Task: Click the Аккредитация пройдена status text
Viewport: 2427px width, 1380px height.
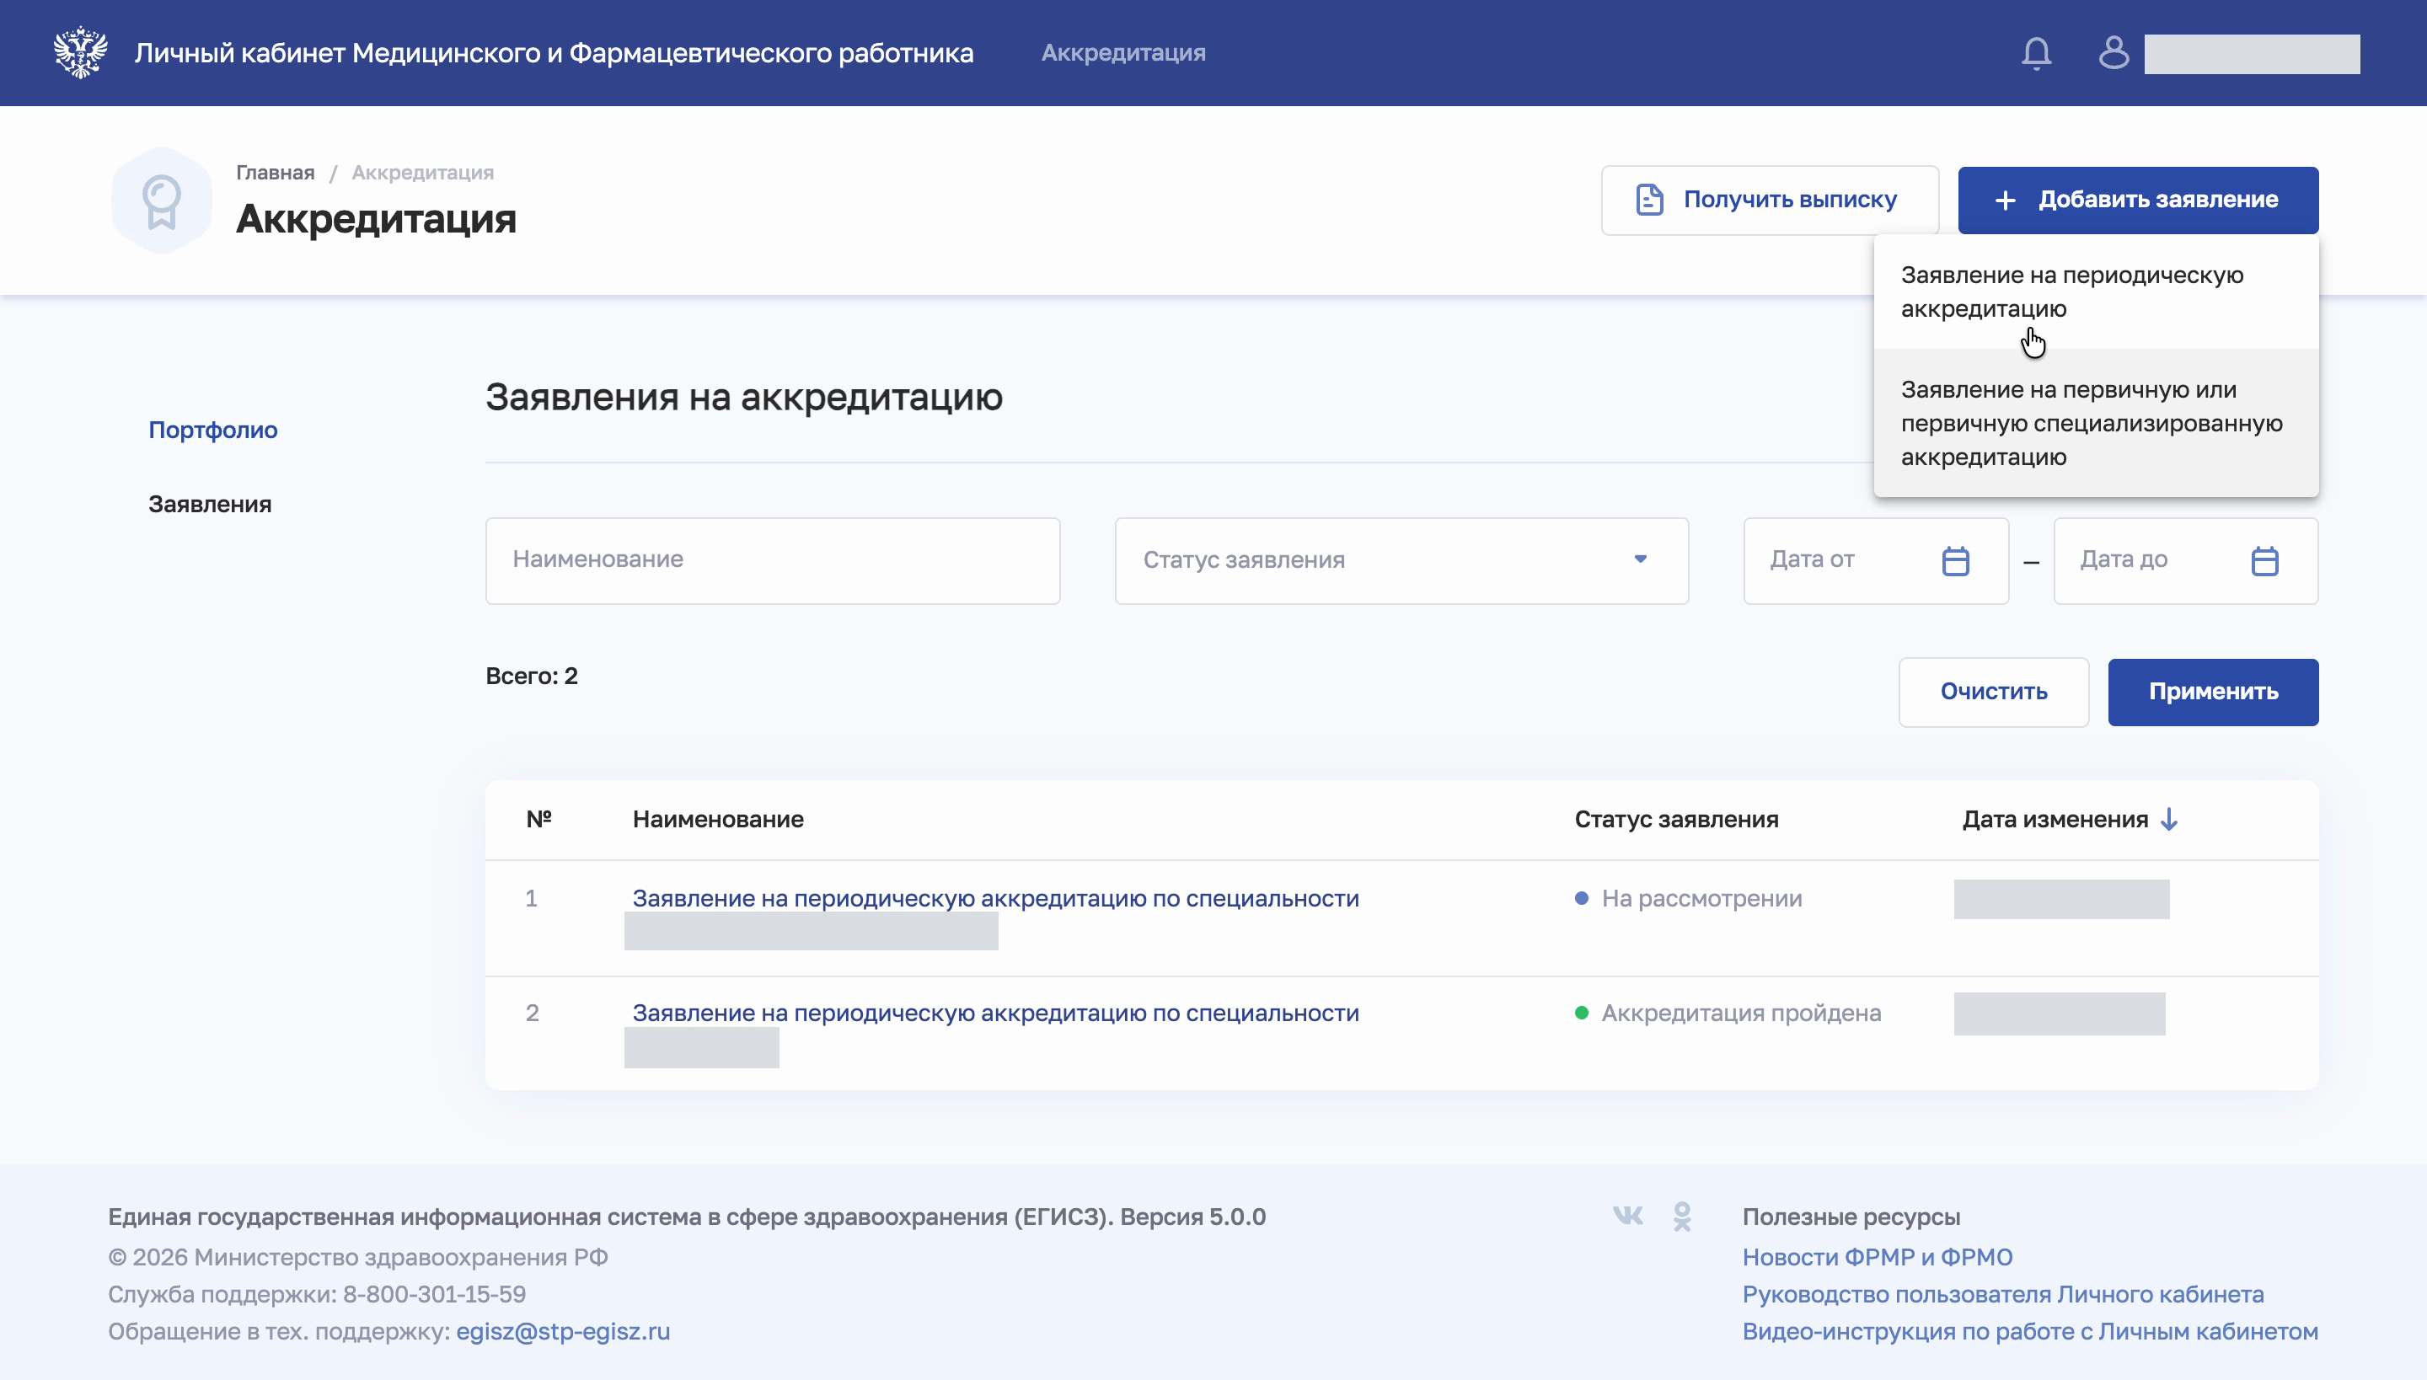Action: pos(1741,1014)
